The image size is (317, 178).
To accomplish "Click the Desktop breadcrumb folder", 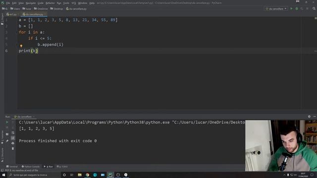I will coord(56,9).
